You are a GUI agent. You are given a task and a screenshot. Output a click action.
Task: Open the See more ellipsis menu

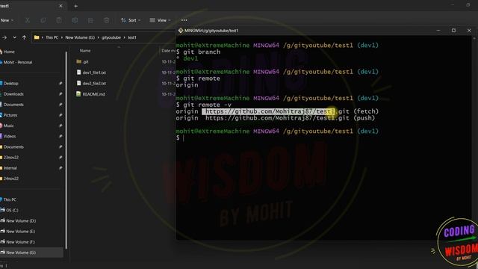(184, 20)
